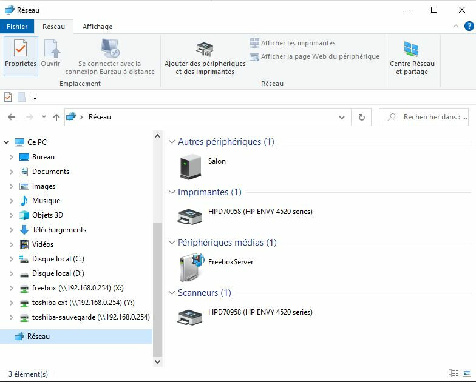The height and width of the screenshot is (382, 476).
Task: Expand the Téléchargements tree node
Action: pyautogui.click(x=11, y=230)
